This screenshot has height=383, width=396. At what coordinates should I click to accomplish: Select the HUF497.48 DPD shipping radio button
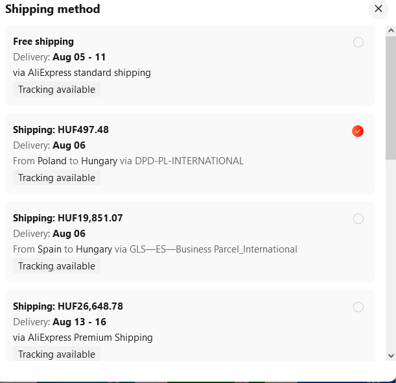[x=358, y=131]
